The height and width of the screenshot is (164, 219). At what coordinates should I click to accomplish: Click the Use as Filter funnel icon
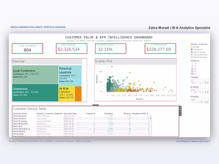tap(180, 112)
